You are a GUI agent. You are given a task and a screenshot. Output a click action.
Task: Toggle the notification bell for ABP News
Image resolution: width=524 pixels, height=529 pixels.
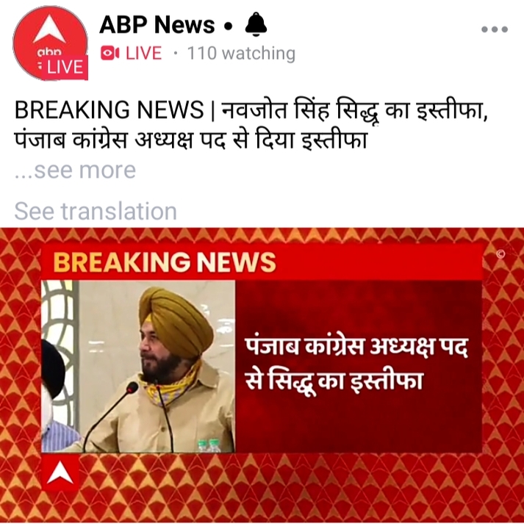point(256,24)
